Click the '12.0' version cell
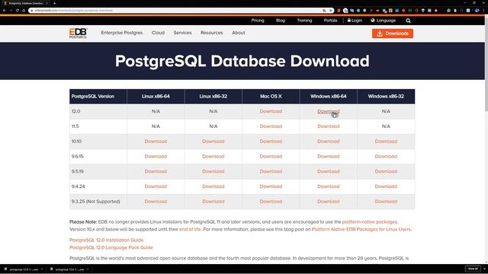Image resolution: width=488 pixels, height=274 pixels. (x=98, y=111)
